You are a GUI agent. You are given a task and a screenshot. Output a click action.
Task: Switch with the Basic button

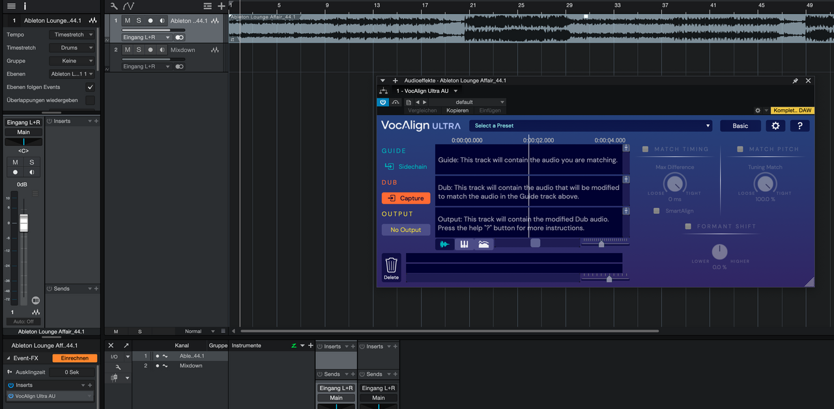click(740, 125)
